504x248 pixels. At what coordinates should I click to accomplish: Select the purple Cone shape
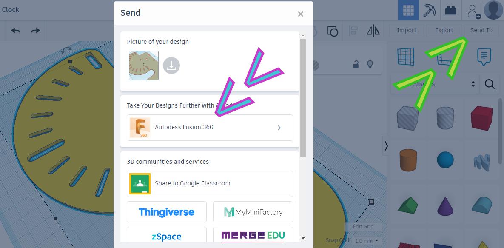445,206
